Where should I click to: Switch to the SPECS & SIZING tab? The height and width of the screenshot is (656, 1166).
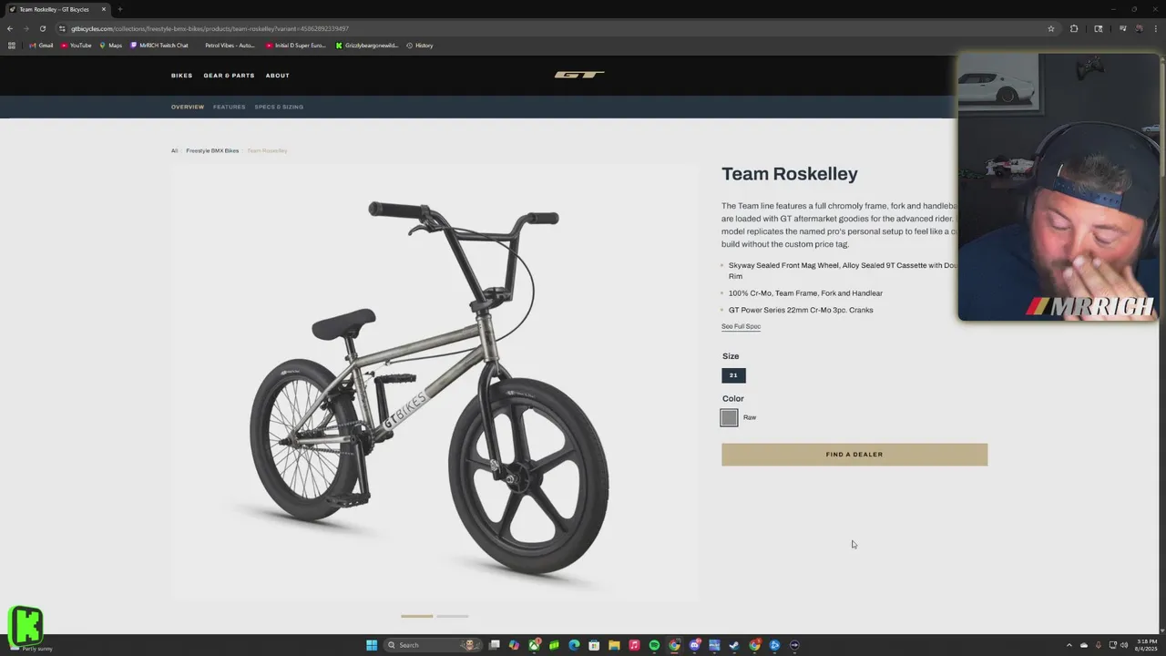pyautogui.click(x=279, y=107)
